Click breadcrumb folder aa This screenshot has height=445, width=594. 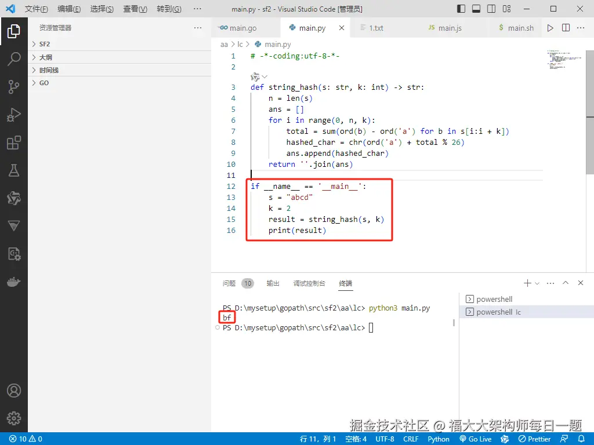(x=224, y=45)
